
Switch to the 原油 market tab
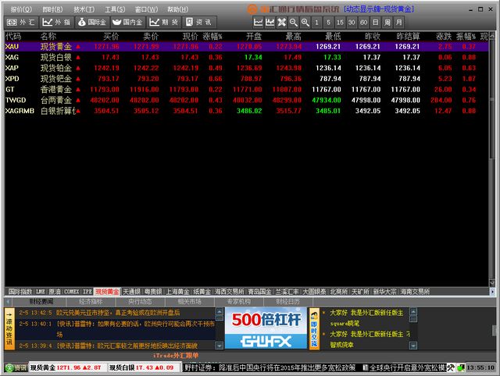click(x=55, y=291)
